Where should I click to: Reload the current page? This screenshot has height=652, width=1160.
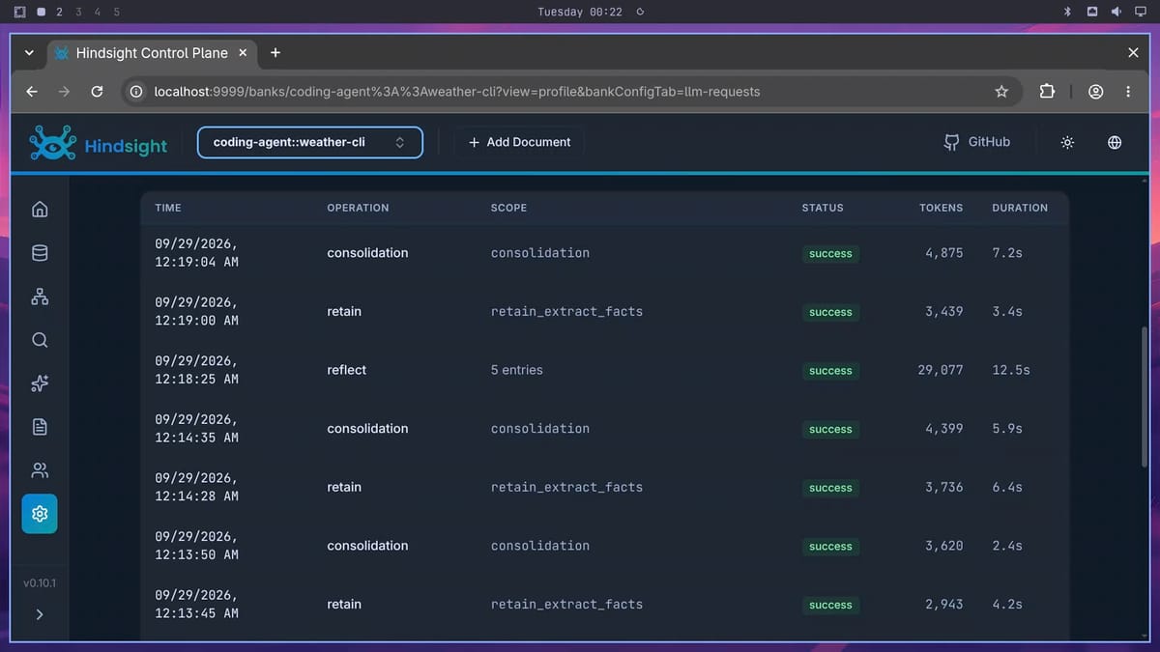pos(97,92)
